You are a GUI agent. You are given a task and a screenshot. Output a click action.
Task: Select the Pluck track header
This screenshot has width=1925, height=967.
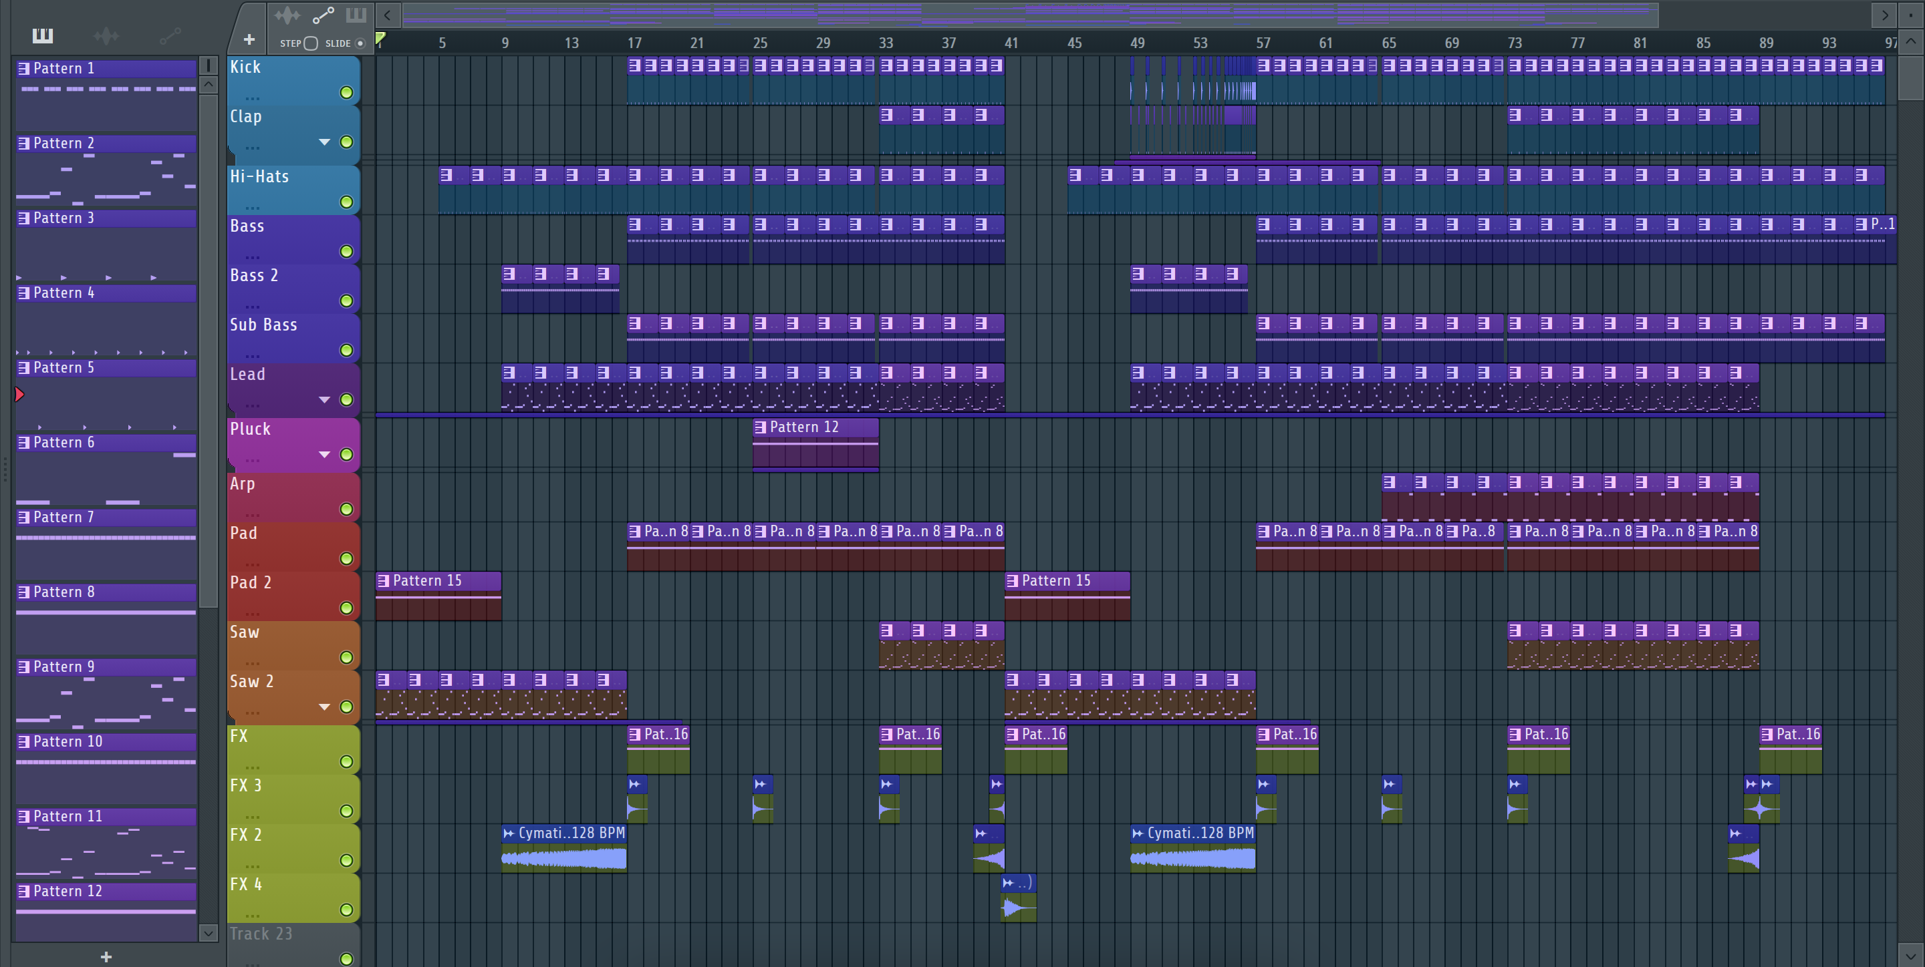[293, 445]
